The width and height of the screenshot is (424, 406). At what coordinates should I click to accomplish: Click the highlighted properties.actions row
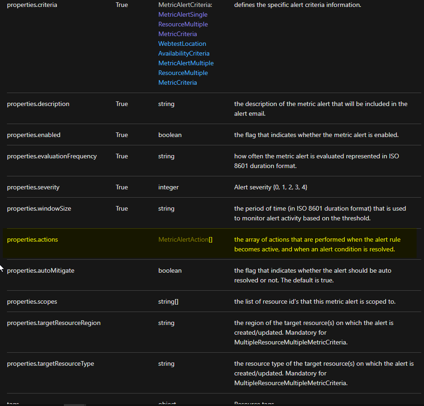tap(32, 239)
